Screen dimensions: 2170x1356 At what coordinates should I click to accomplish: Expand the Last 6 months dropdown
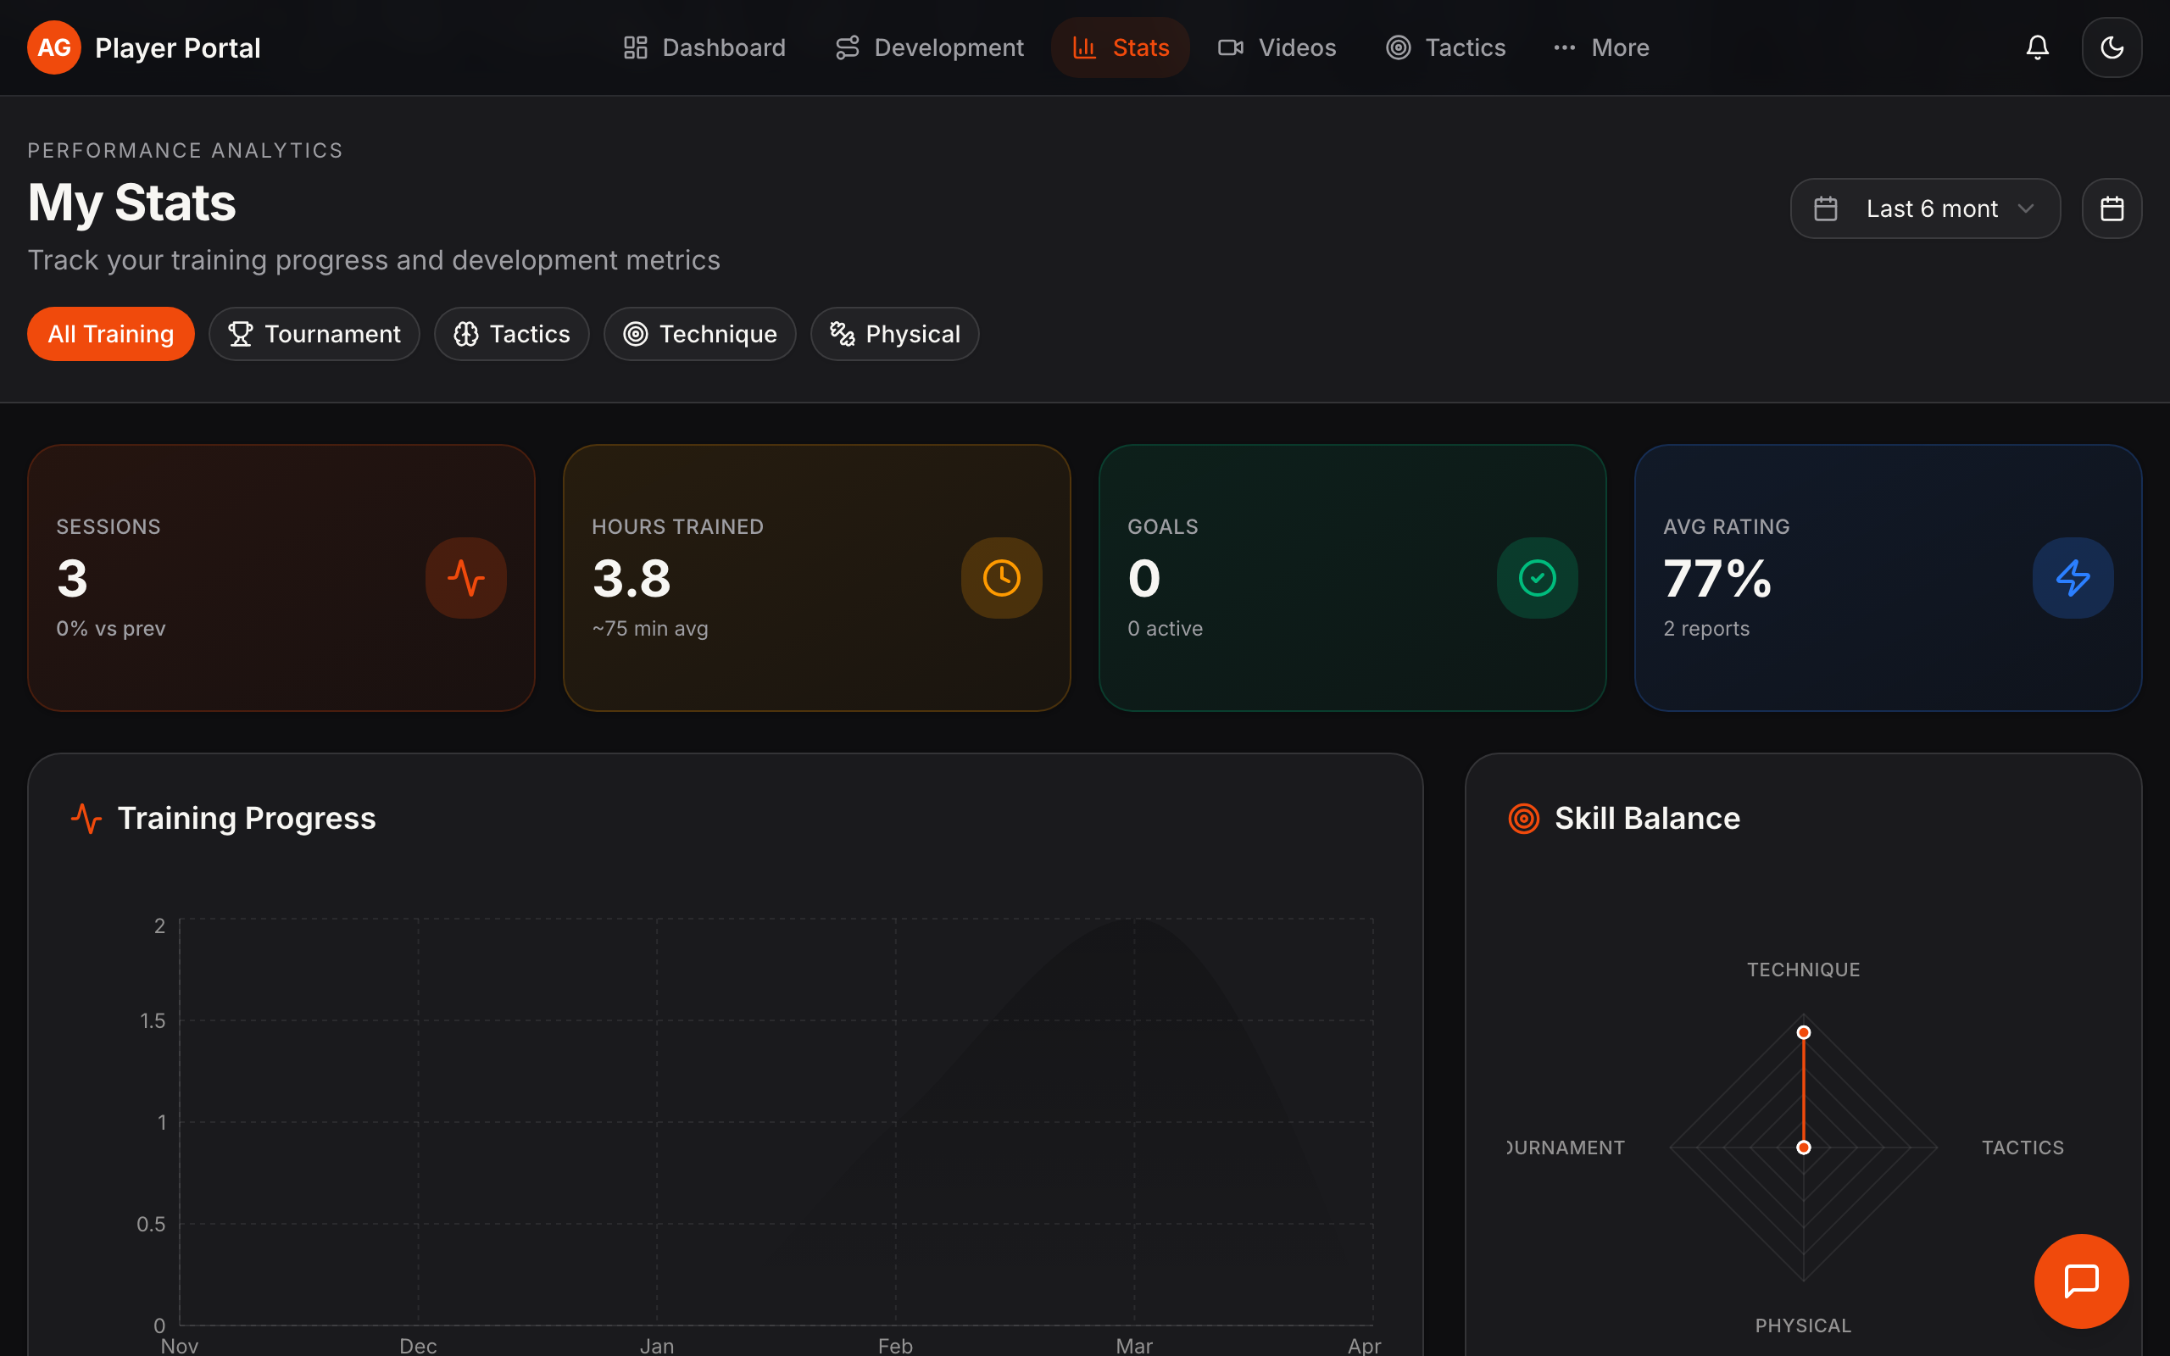tap(1924, 209)
